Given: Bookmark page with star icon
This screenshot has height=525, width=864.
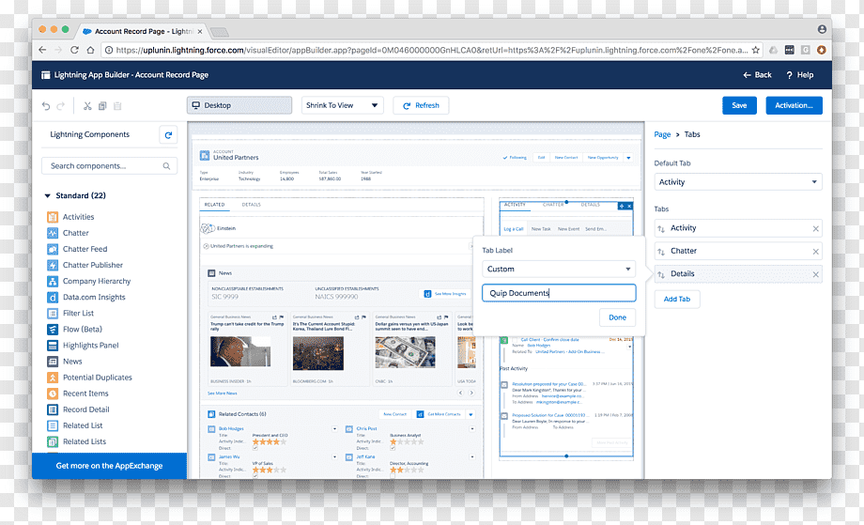Looking at the screenshot, I should click(x=755, y=50).
